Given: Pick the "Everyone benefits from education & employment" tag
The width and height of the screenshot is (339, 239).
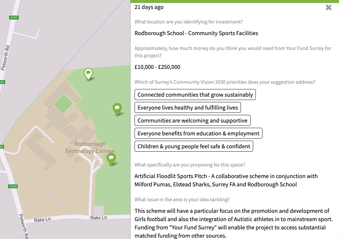Looking at the screenshot, I should [198, 133].
